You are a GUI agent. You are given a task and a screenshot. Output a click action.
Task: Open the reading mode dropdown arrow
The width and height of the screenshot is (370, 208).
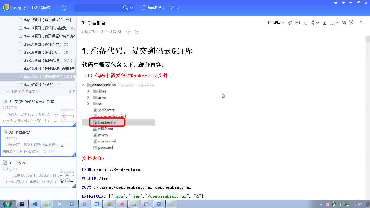[x=337, y=23]
